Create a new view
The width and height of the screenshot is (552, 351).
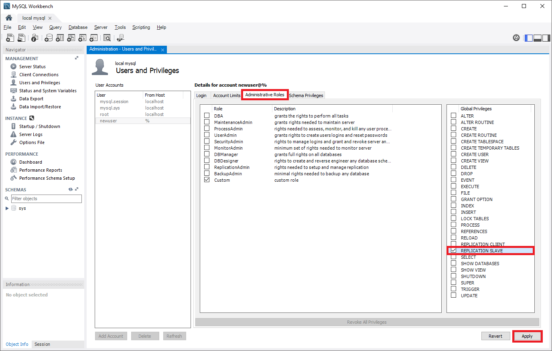(71, 37)
